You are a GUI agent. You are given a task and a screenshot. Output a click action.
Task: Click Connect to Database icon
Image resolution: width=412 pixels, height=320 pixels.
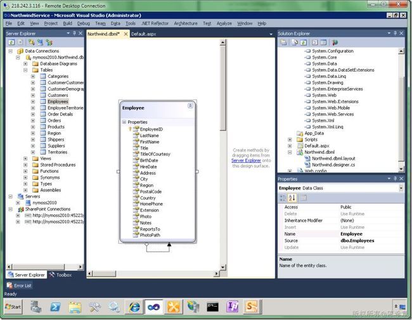coord(32,42)
